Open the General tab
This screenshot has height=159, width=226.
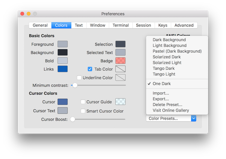click(x=40, y=25)
